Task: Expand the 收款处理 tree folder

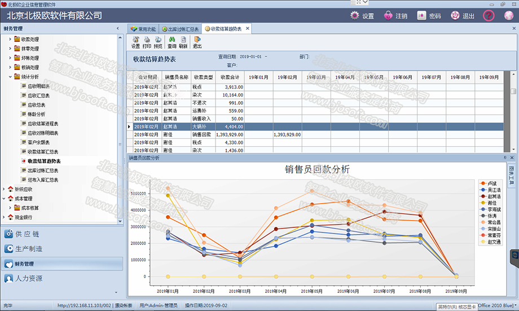Action: coord(10,39)
